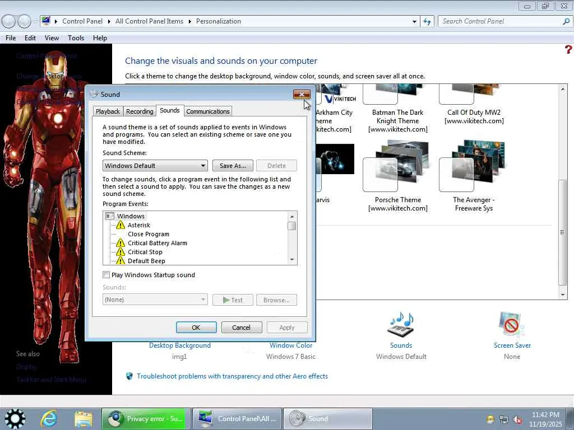Click Cancel in the Sound dialog

(241, 327)
